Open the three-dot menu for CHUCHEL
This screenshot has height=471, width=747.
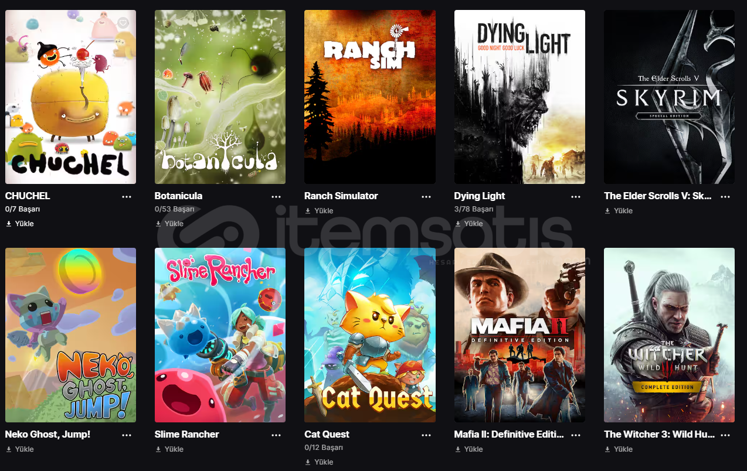pyautogui.click(x=127, y=196)
